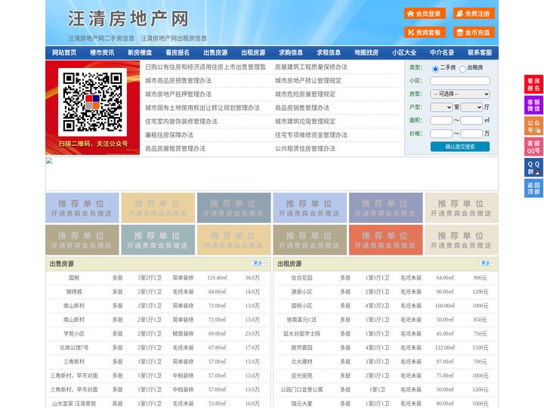Open 中介名录 in nav bar
This screenshot has width=544, height=408.
point(442,53)
